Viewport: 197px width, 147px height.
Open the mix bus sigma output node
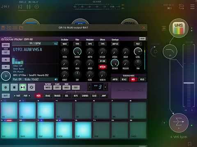coord(179,122)
